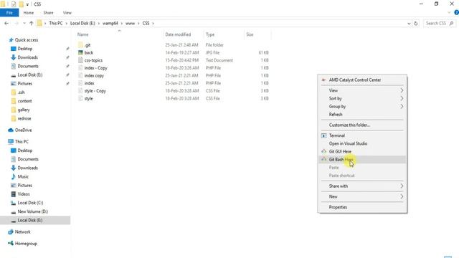Open address bar history dropdown

[409, 24]
